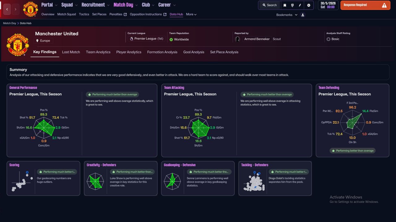Open settings gear icon
This screenshot has width=396, height=222.
pyautogui.click(x=309, y=5)
